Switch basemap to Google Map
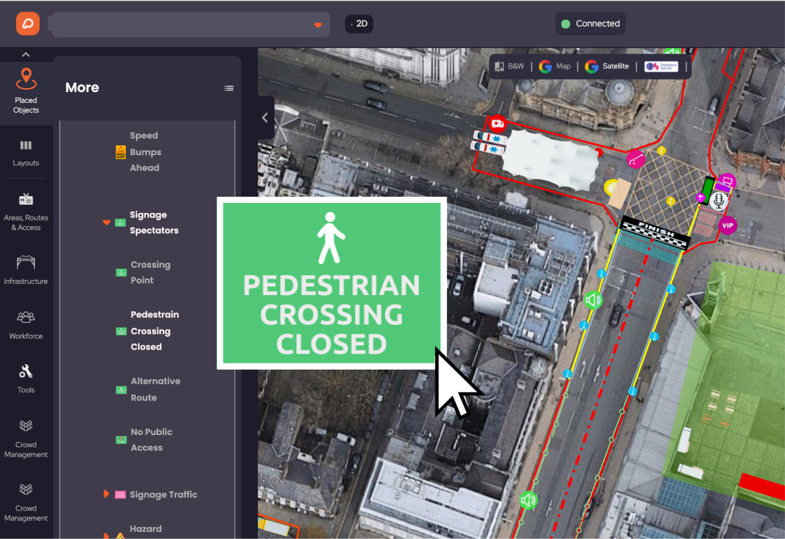785x539 pixels. (x=555, y=66)
